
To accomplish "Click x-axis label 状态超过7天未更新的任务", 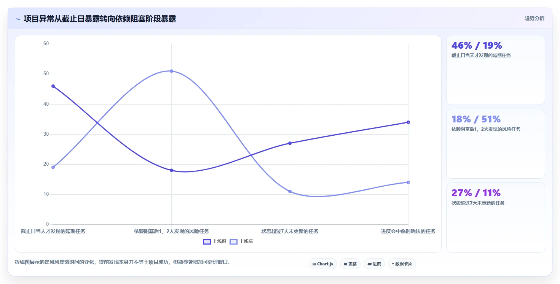I will click(290, 231).
